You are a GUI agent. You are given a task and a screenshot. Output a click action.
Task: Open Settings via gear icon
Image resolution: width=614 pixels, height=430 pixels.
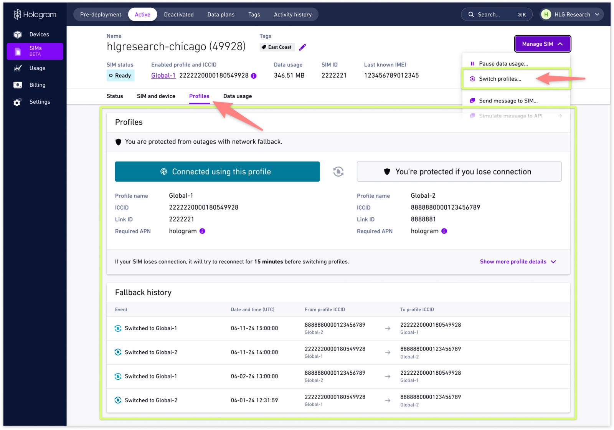[x=17, y=102]
